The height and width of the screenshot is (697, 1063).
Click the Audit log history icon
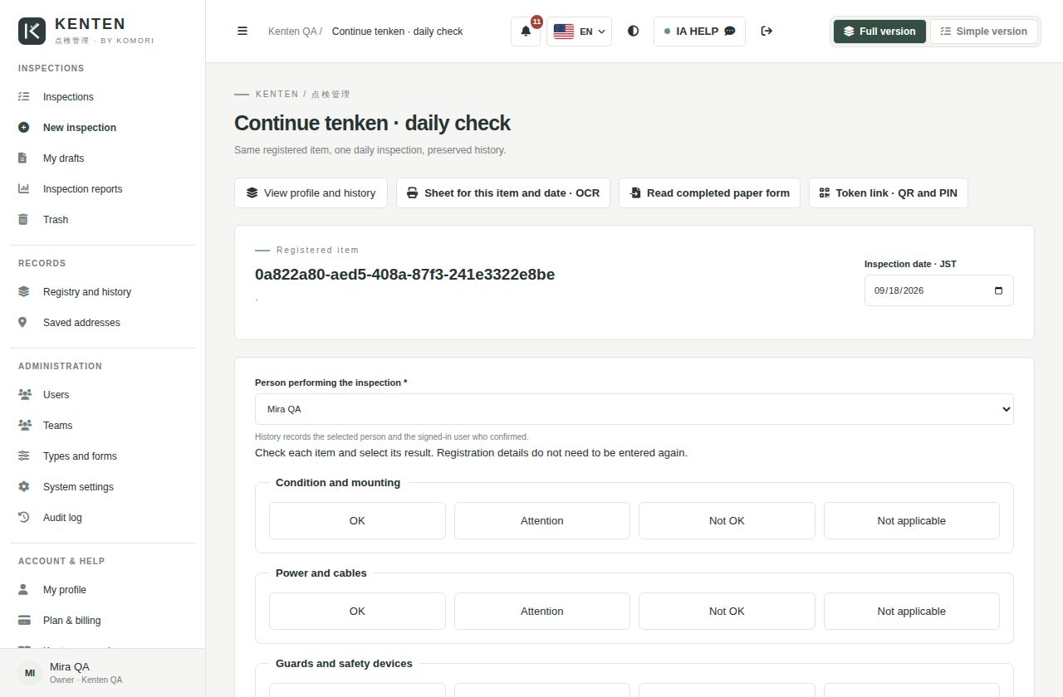pyautogui.click(x=24, y=518)
